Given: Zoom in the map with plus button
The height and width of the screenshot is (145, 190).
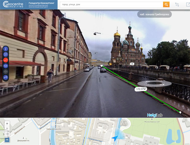Looking at the screenshot, I should [x=7, y=124].
